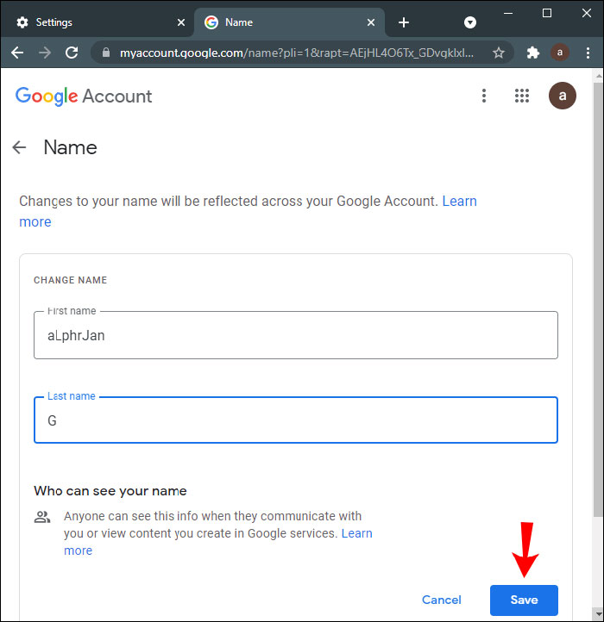Open the Extensions puzzle icon
Viewport: 604px width, 622px height.
click(x=533, y=53)
